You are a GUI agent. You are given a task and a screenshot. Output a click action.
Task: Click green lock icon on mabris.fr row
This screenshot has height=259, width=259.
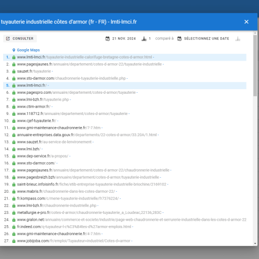[14, 192]
